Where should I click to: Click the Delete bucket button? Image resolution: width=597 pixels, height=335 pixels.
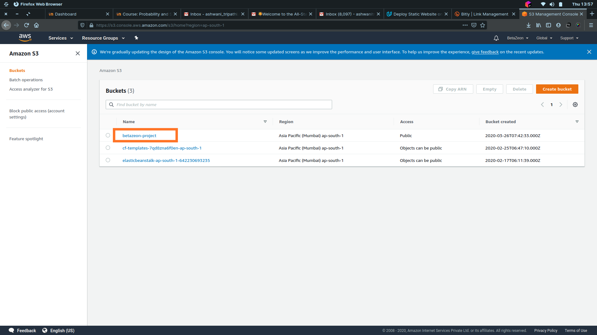coord(520,89)
